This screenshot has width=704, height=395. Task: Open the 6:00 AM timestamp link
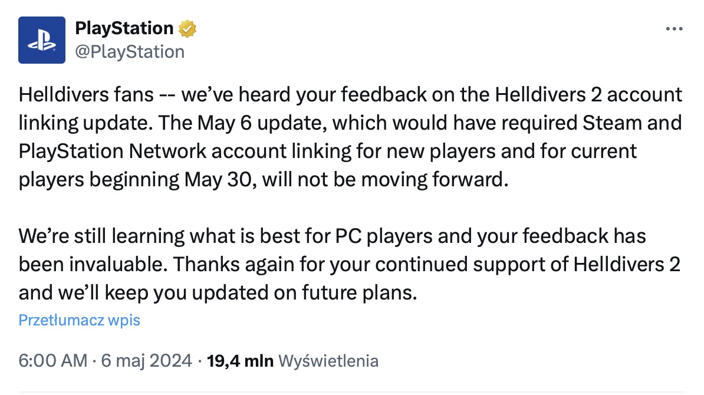coord(53,361)
